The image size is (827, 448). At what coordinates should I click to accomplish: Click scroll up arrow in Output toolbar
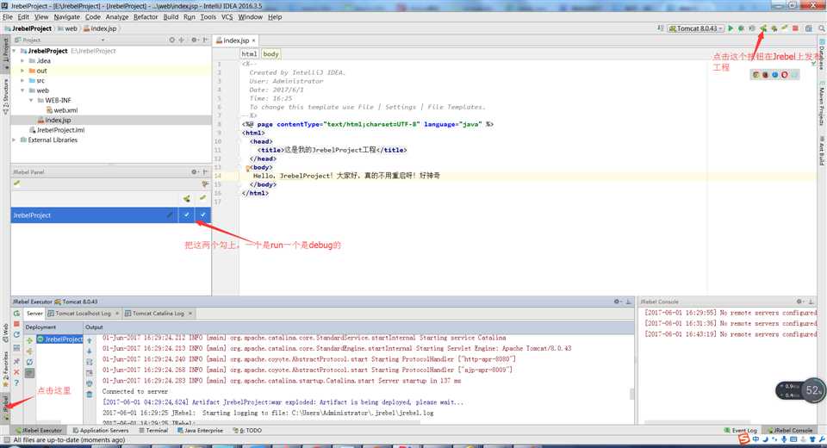(89, 340)
